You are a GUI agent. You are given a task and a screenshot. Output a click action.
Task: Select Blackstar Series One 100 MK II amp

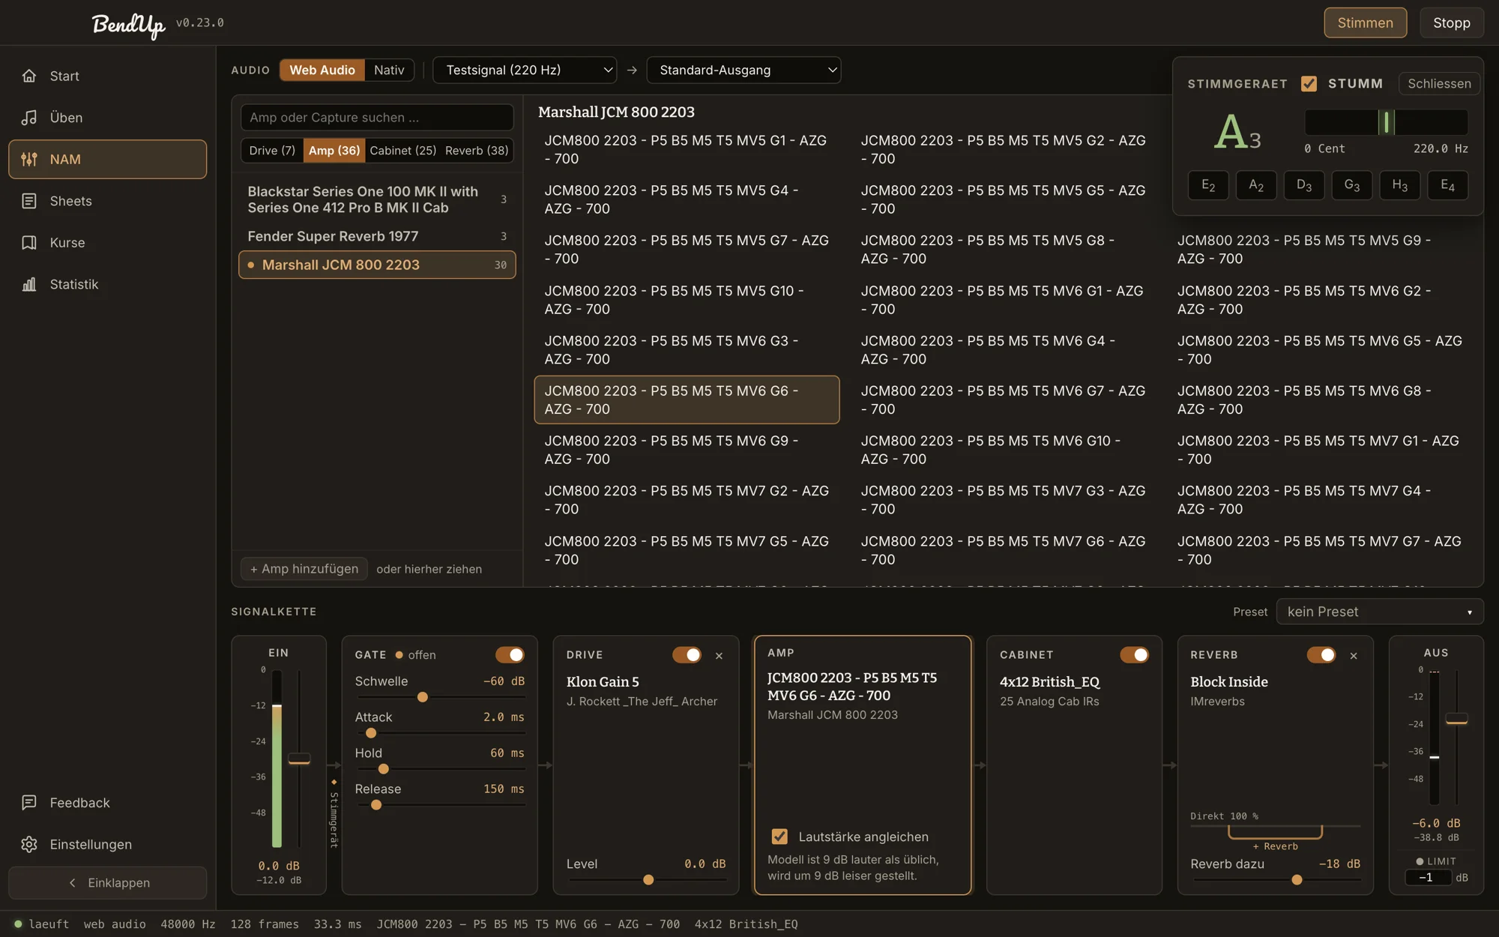pyautogui.click(x=377, y=200)
